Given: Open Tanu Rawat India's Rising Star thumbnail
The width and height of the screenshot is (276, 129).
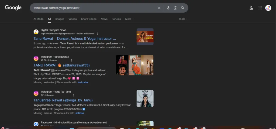Looking at the screenshot, I should pyautogui.click(x=145, y=37).
